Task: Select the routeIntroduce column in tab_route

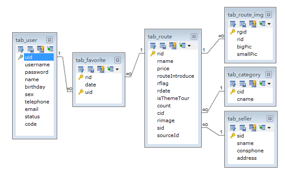Action: (x=175, y=76)
